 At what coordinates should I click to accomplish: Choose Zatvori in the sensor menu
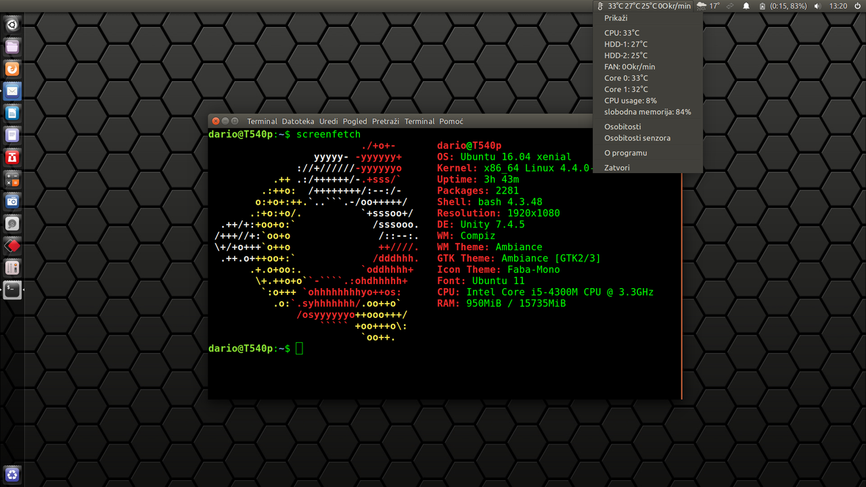point(647,168)
